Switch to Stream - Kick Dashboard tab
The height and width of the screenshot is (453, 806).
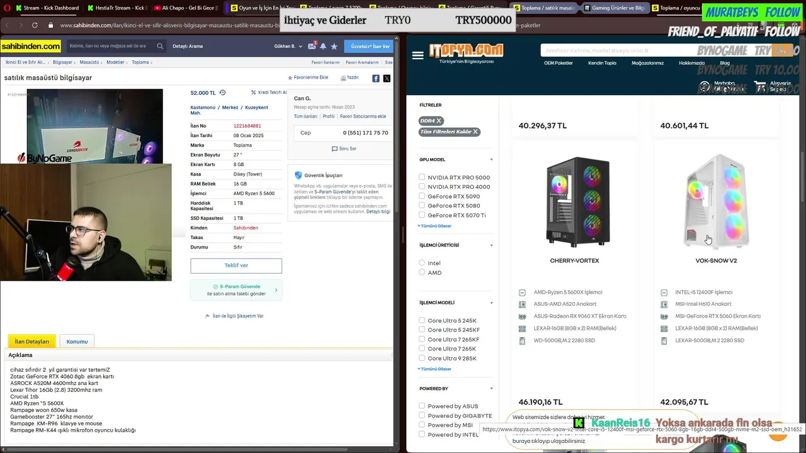47,8
